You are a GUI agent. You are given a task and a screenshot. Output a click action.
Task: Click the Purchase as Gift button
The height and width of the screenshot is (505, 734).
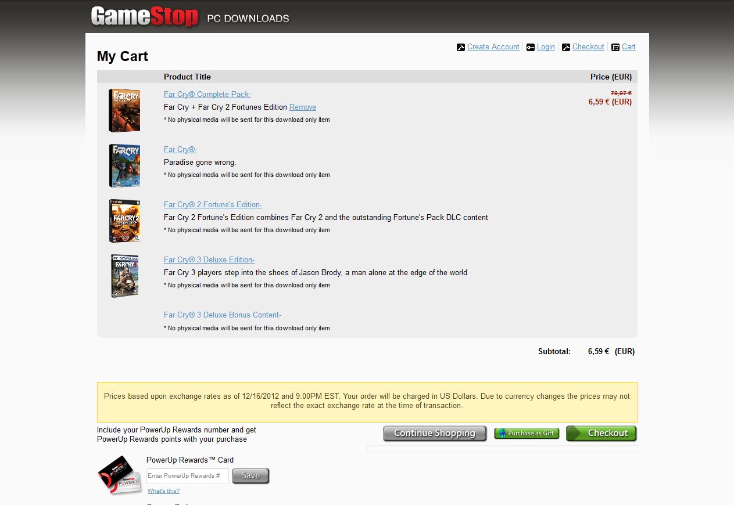[x=527, y=433]
